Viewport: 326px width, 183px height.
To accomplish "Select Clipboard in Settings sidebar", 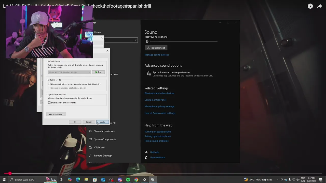I will [x=99, y=147].
